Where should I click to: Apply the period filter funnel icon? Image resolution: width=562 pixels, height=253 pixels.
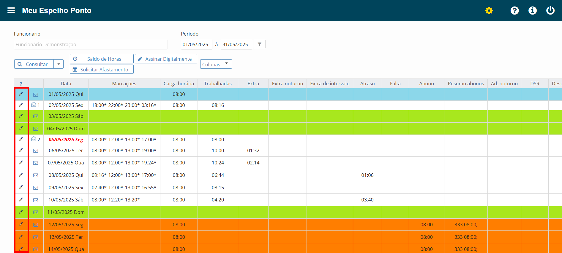pyautogui.click(x=260, y=44)
